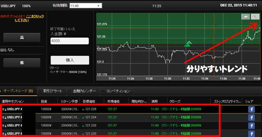Click the 購入 purchase button
The image size is (262, 137).
click(x=70, y=60)
